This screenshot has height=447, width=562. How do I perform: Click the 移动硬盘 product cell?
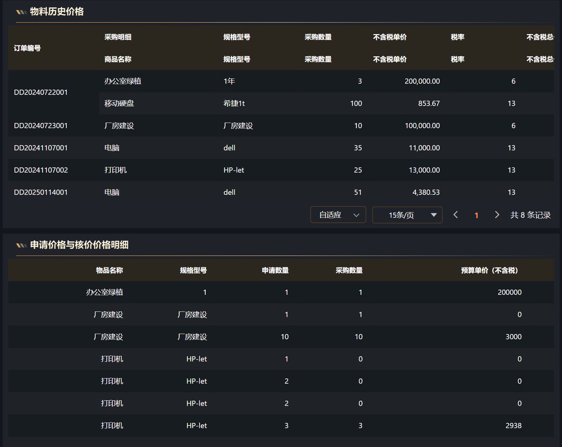click(119, 103)
